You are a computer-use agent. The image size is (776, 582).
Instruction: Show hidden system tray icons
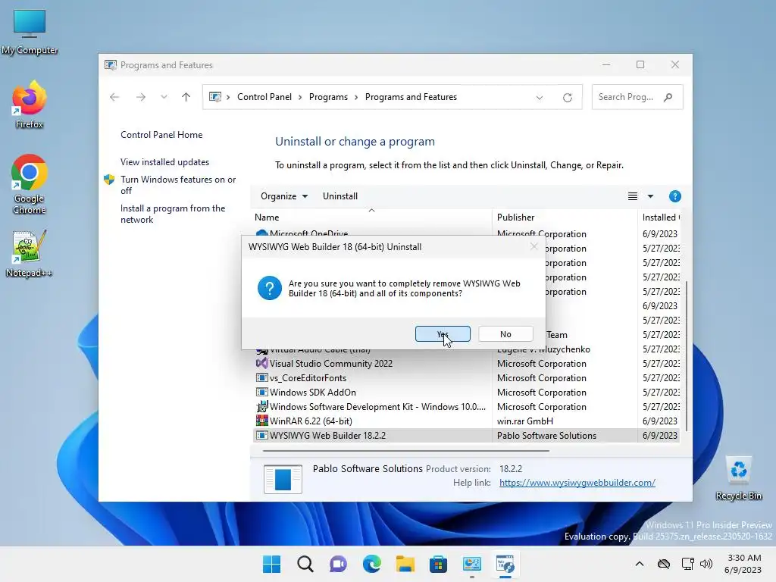tap(640, 564)
